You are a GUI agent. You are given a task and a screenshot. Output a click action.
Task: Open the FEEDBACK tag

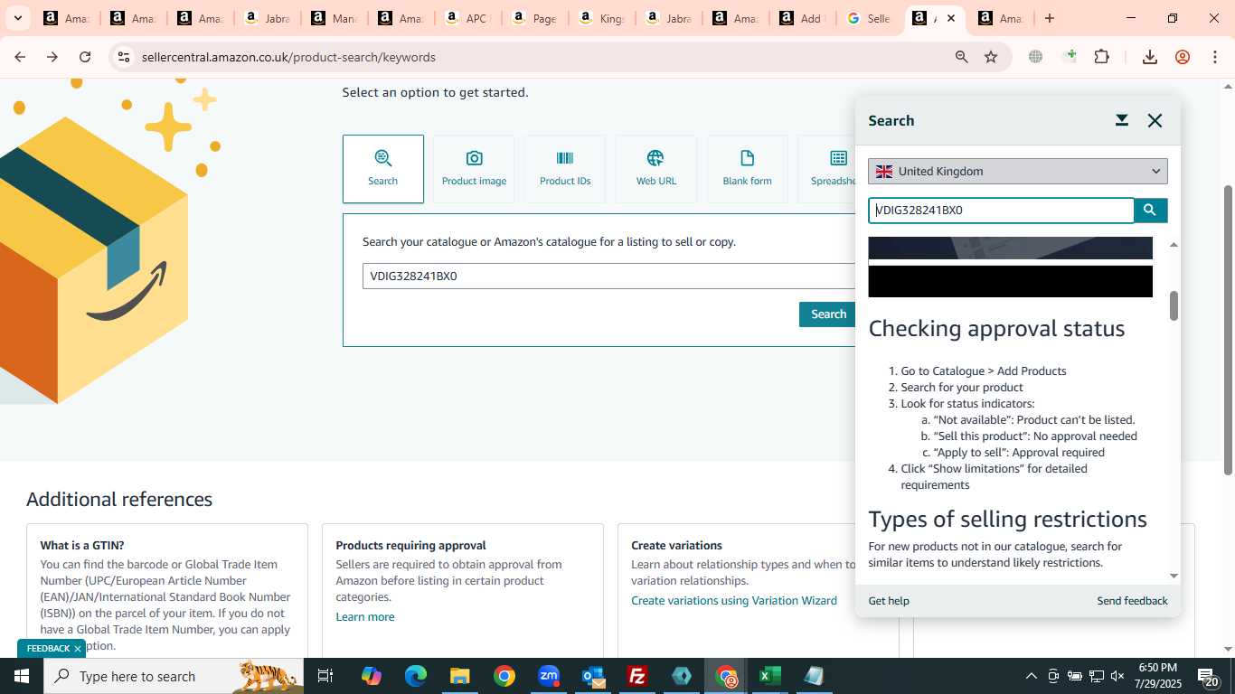(48, 649)
